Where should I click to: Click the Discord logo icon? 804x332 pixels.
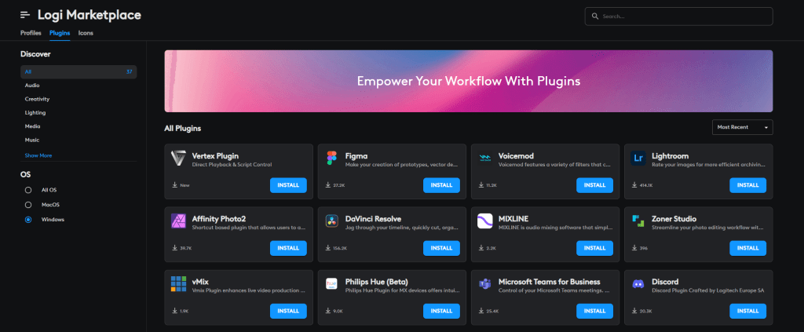point(638,284)
